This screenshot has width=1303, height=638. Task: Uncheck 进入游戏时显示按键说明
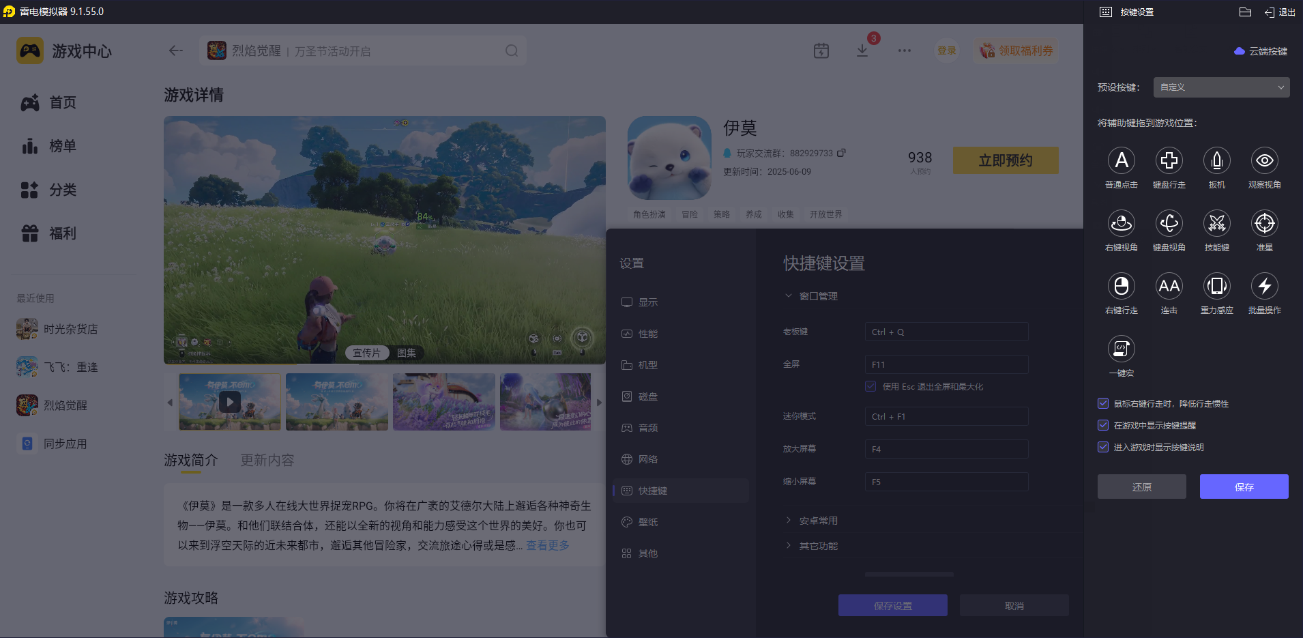pos(1103,447)
